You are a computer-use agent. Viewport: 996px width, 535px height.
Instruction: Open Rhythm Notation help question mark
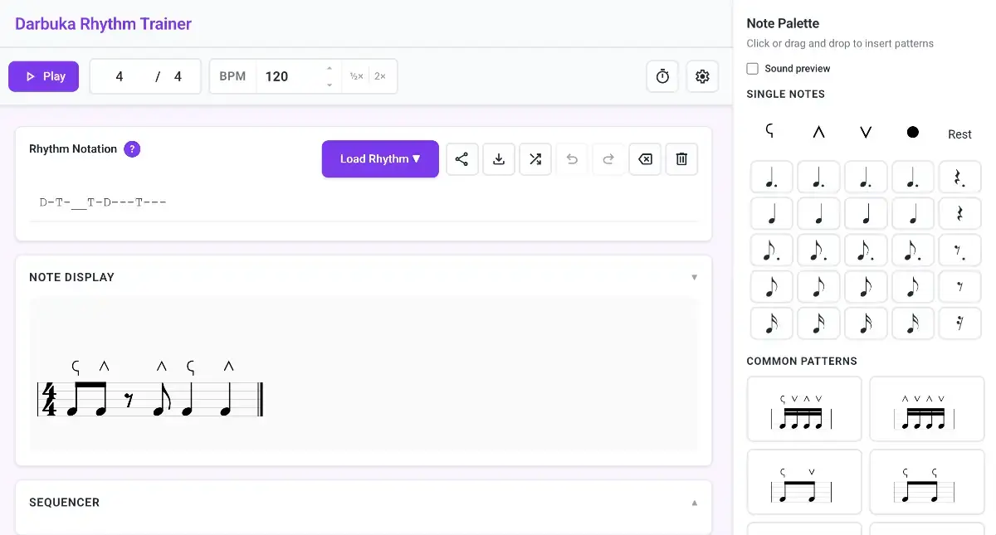pyautogui.click(x=132, y=149)
